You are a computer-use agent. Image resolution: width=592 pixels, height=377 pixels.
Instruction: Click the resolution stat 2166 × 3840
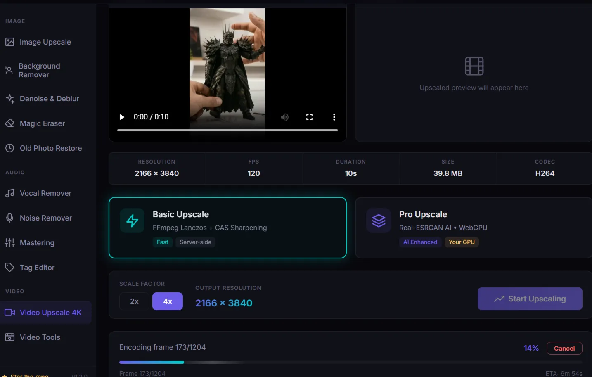pyautogui.click(x=157, y=173)
